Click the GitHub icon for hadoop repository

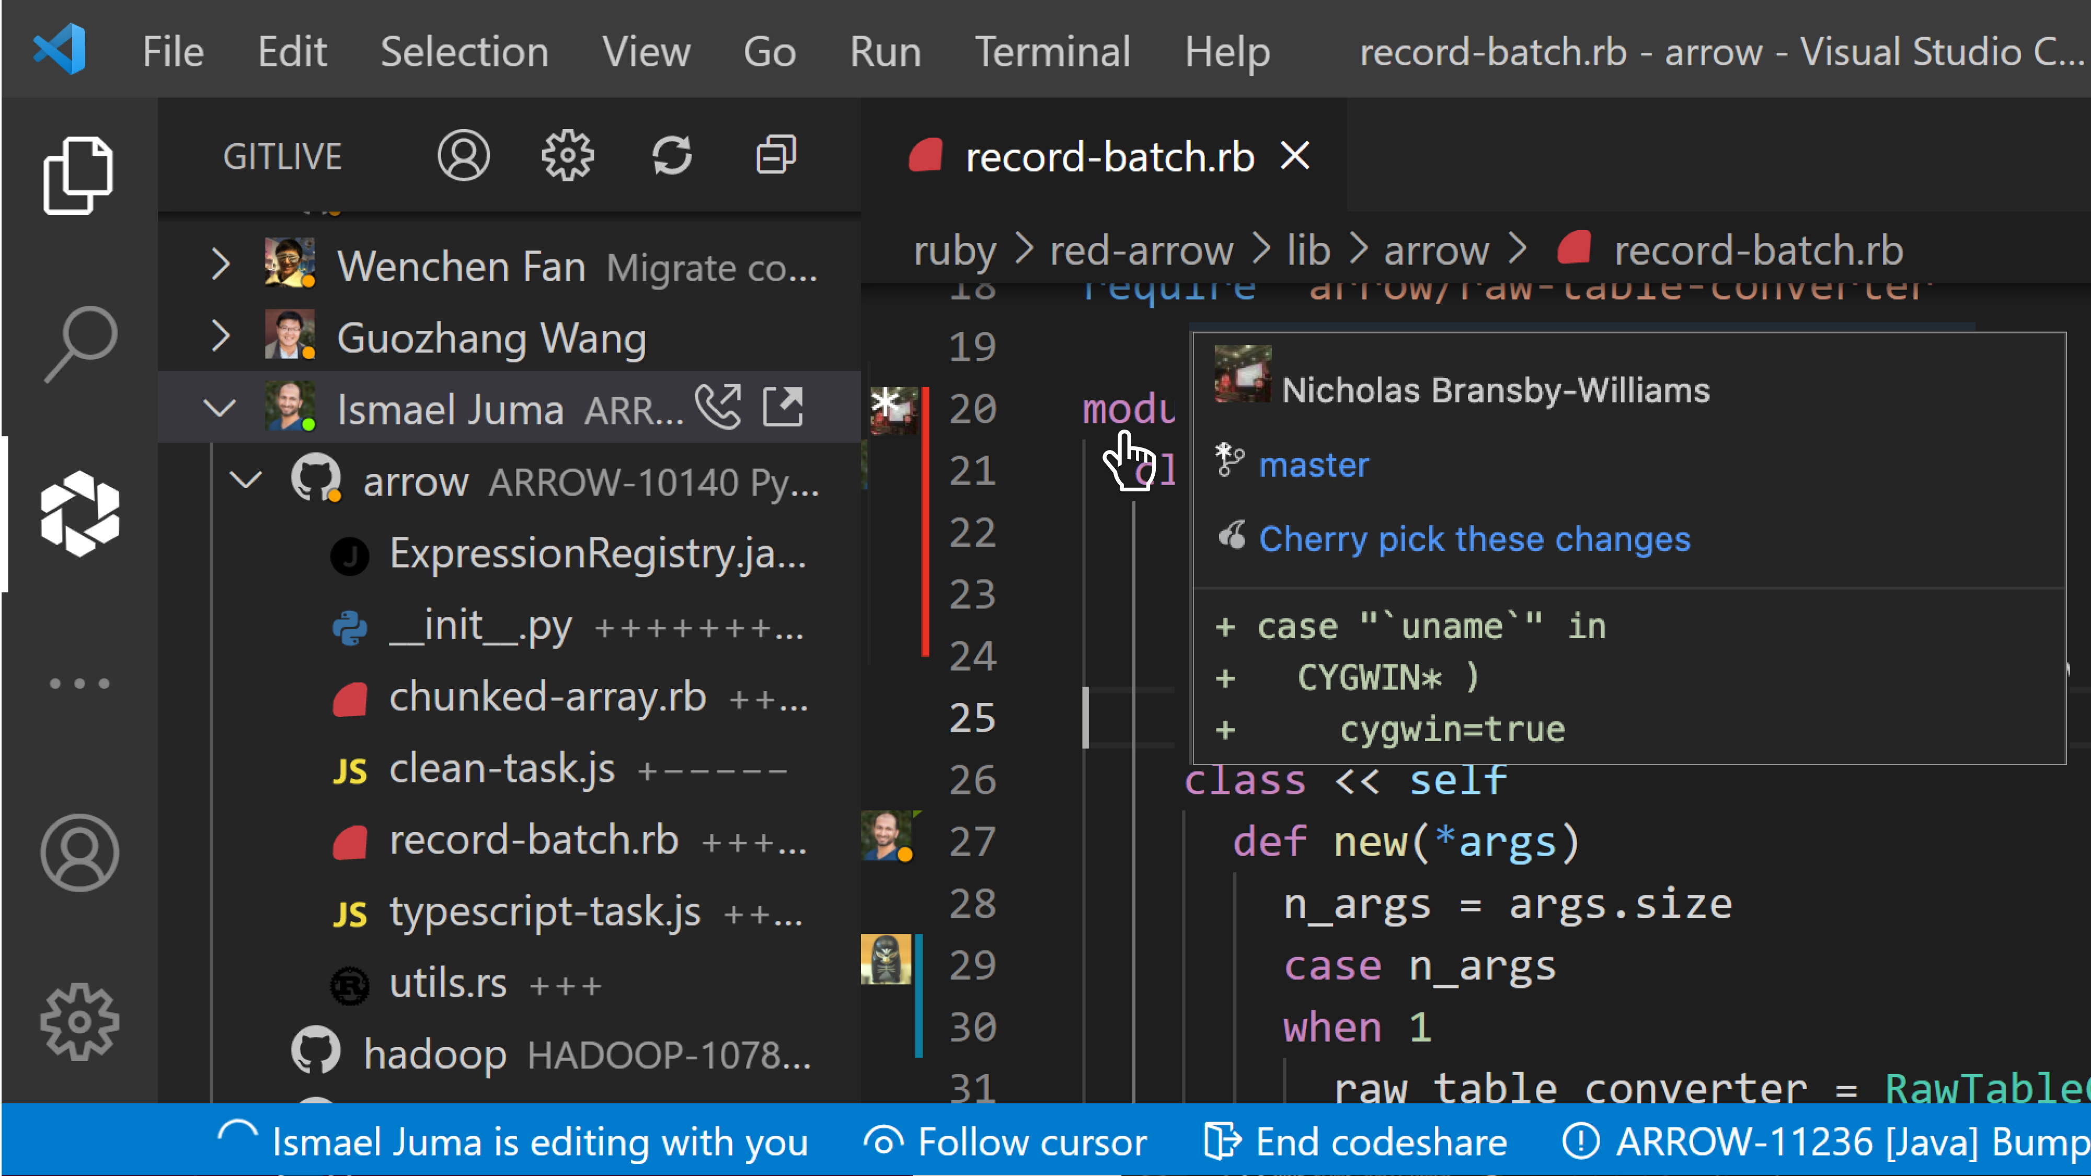point(316,1050)
